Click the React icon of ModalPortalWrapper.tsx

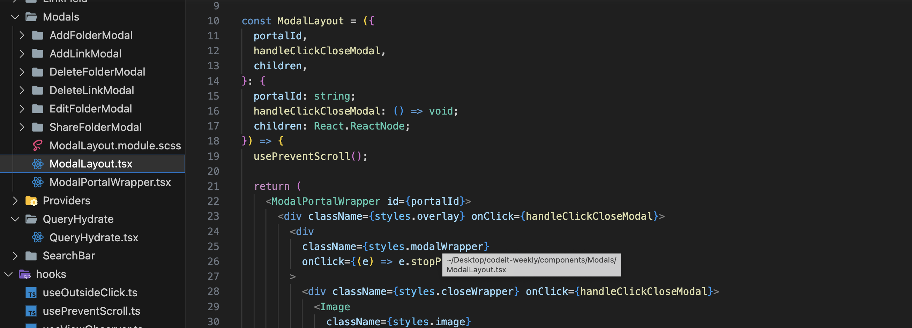(38, 182)
